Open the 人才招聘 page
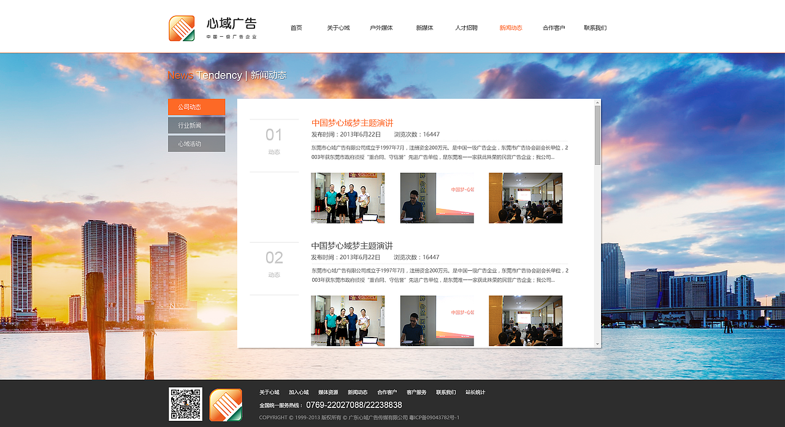This screenshot has width=785, height=427. pos(467,28)
